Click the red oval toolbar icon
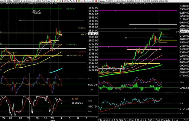The image size is (189, 121). tap(63, 1)
